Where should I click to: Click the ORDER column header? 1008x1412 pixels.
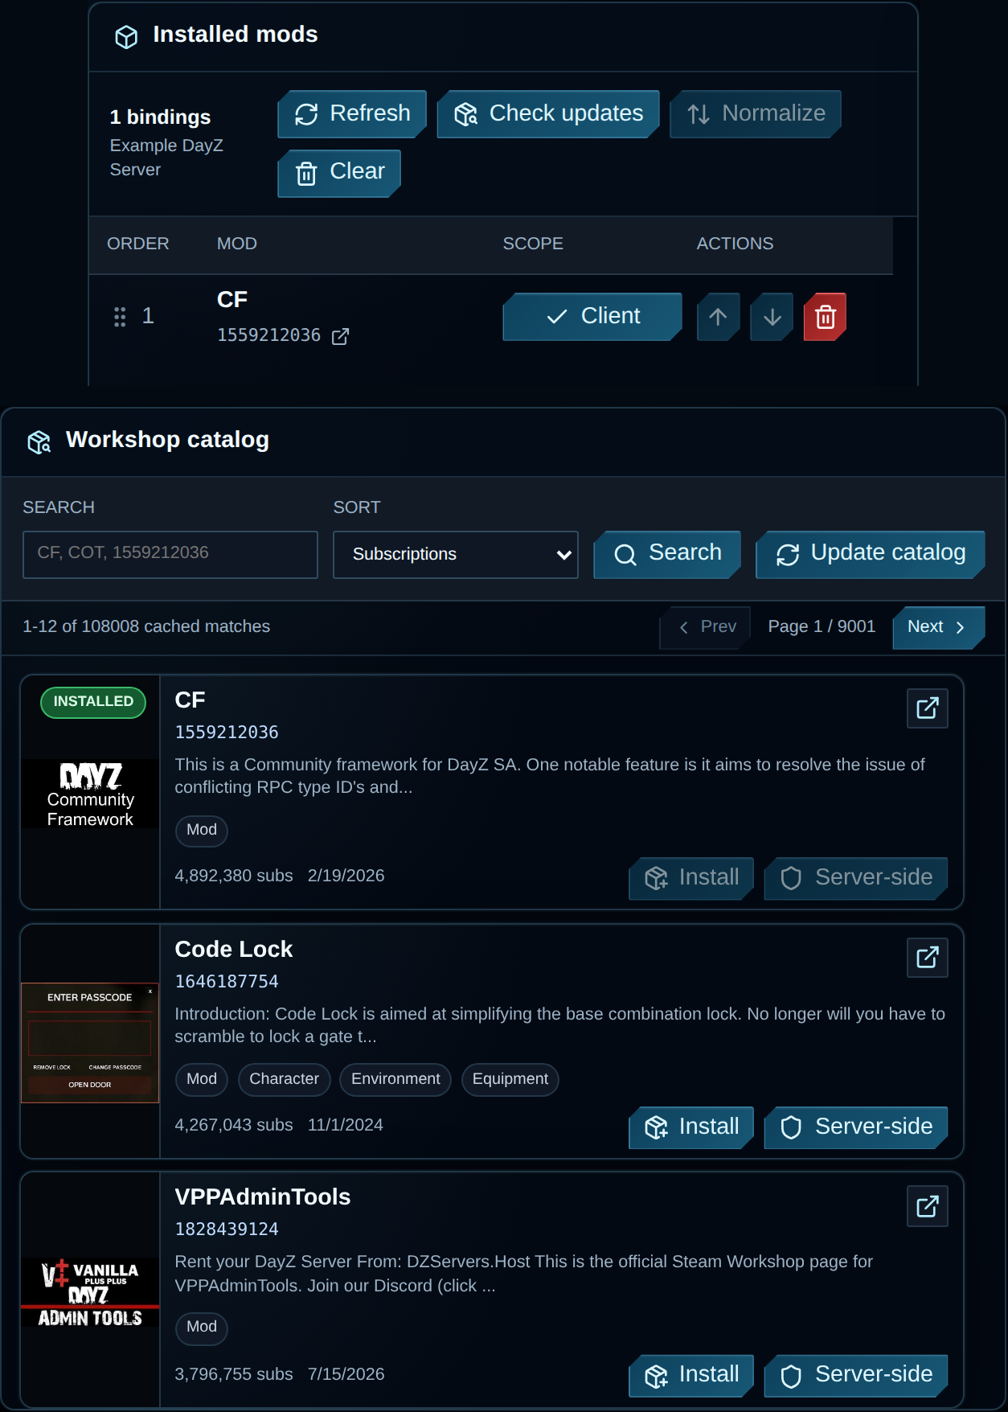138,244
